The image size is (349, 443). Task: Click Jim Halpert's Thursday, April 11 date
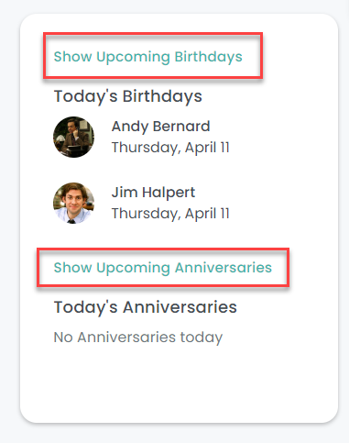(x=170, y=214)
